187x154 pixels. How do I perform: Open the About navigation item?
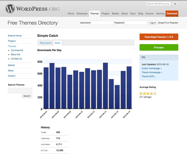tap(125, 14)
